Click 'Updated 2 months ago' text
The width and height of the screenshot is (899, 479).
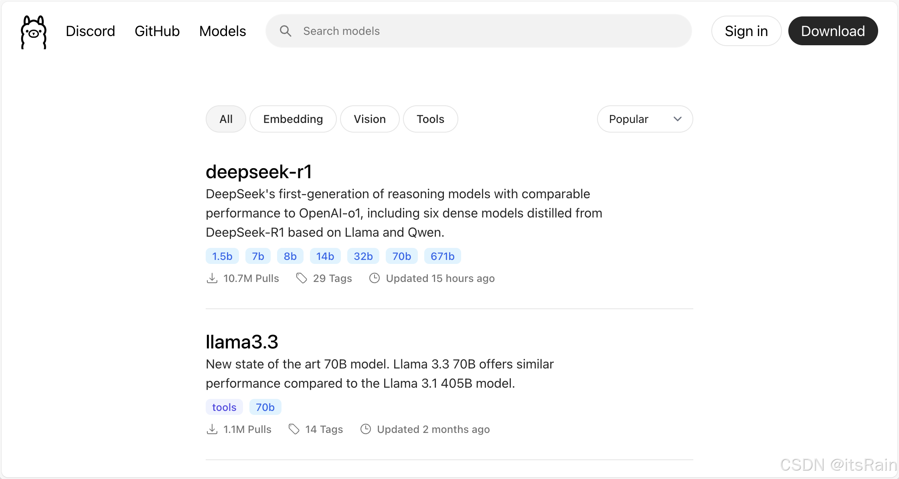click(433, 429)
